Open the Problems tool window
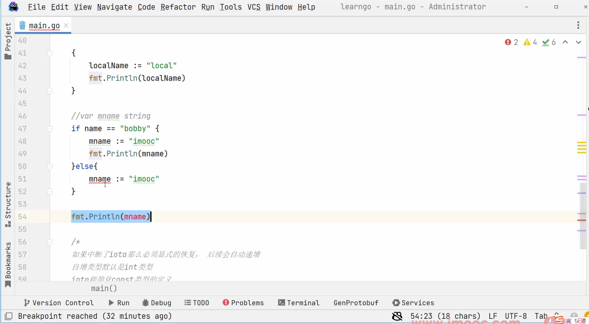Screen dimensions: 589x324 click(x=243, y=303)
